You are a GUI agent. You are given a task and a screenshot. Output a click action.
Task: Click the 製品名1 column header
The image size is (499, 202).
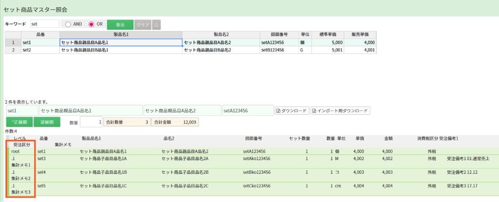(121, 35)
